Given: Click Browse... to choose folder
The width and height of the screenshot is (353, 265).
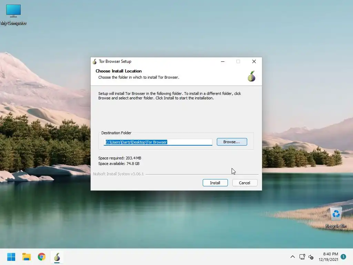Looking at the screenshot, I should pyautogui.click(x=232, y=142).
